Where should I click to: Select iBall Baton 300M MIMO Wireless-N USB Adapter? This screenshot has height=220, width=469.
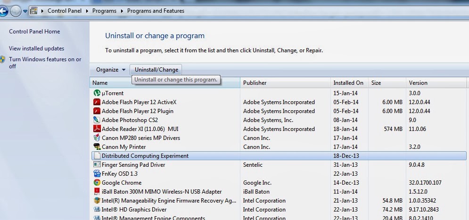162,192
